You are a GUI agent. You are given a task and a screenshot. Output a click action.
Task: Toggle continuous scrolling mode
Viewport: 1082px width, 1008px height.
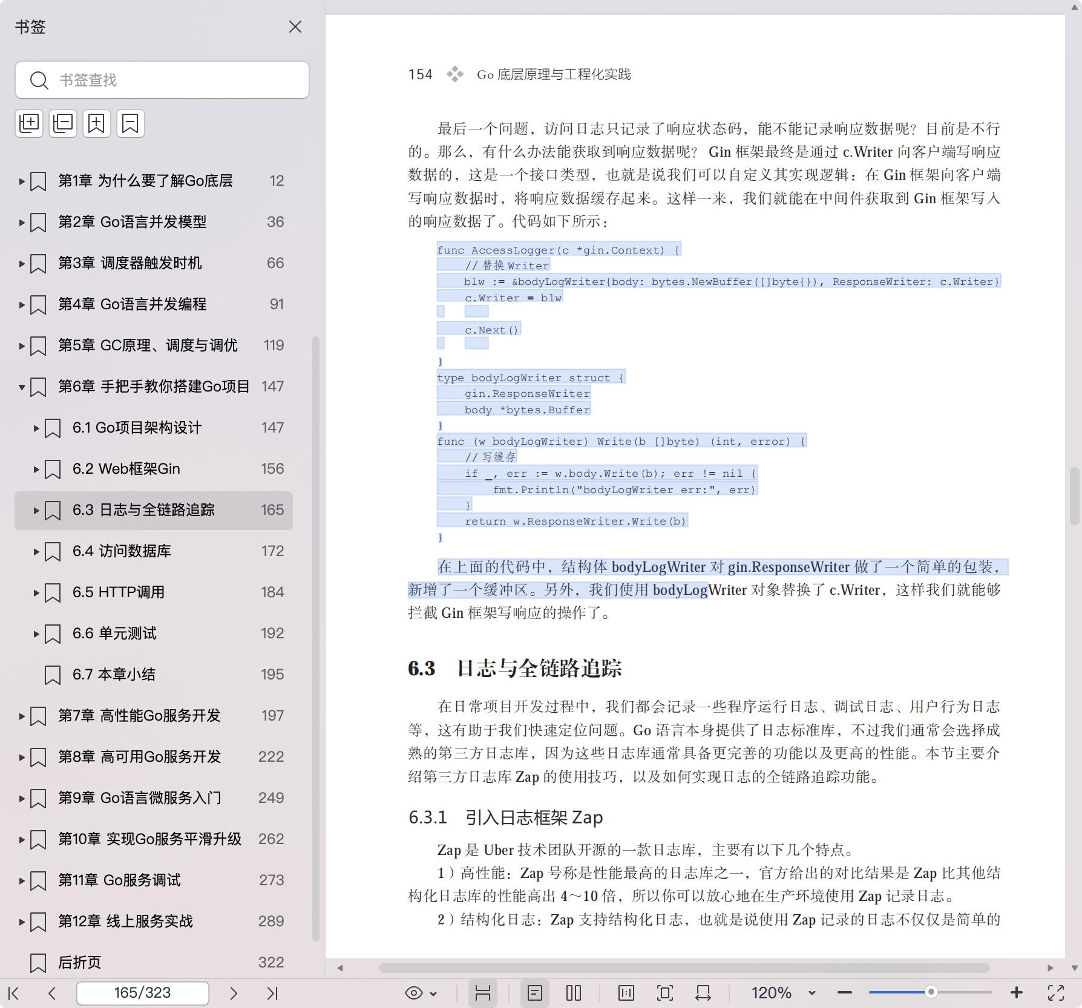[483, 993]
